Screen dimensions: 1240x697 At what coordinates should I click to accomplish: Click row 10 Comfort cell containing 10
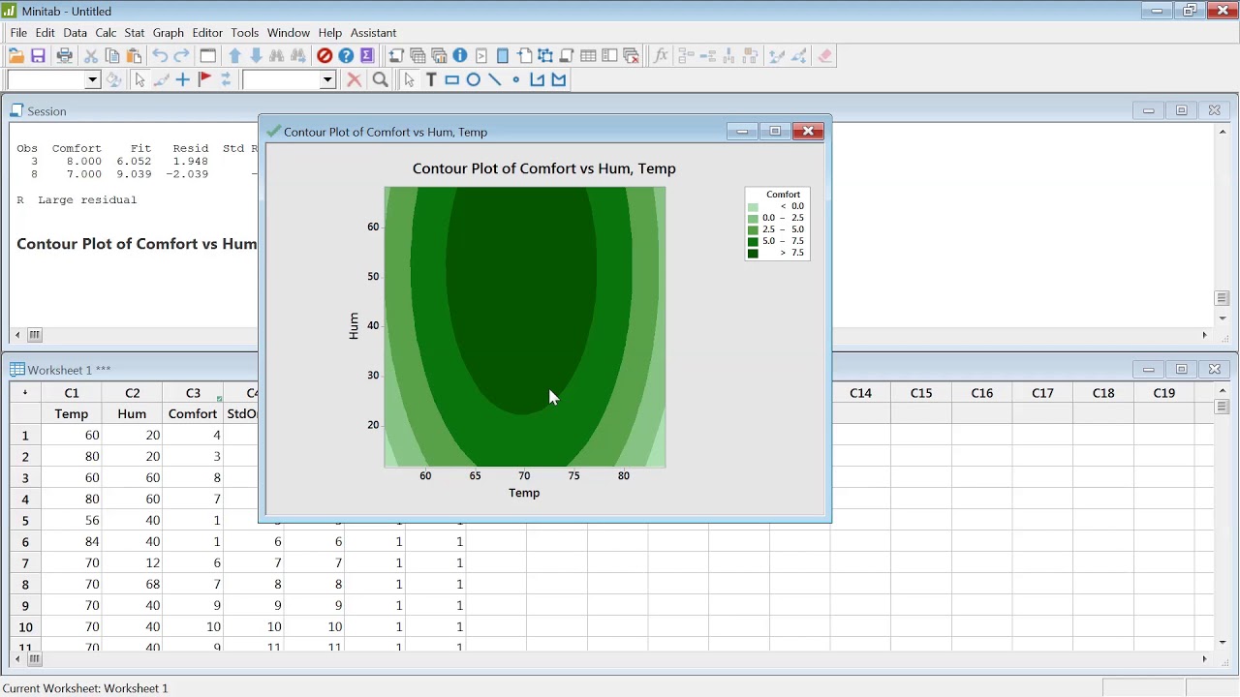193,627
